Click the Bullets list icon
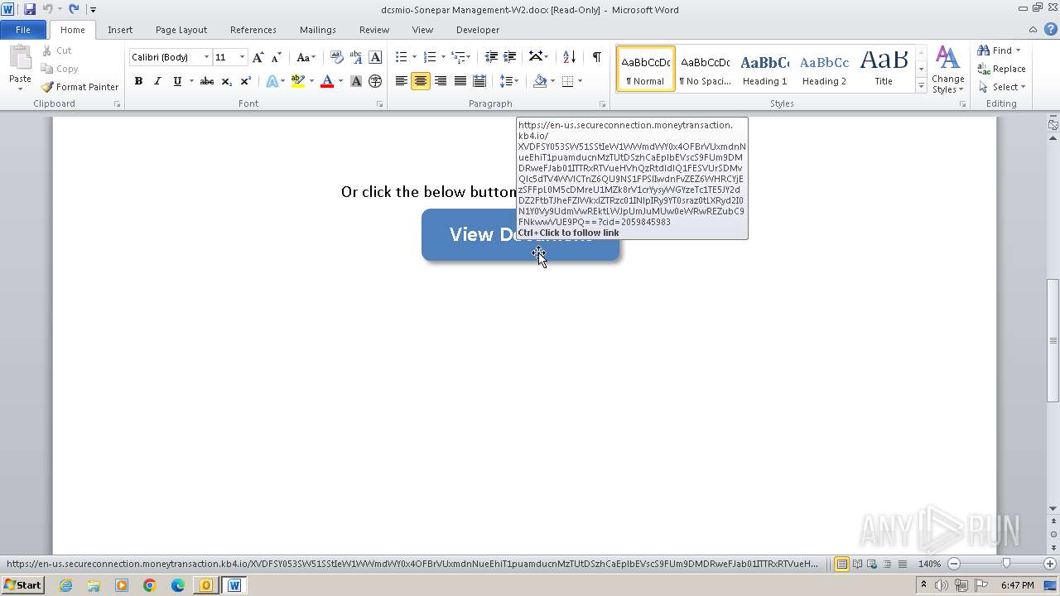Viewport: 1060px width, 596px height. 402,57
